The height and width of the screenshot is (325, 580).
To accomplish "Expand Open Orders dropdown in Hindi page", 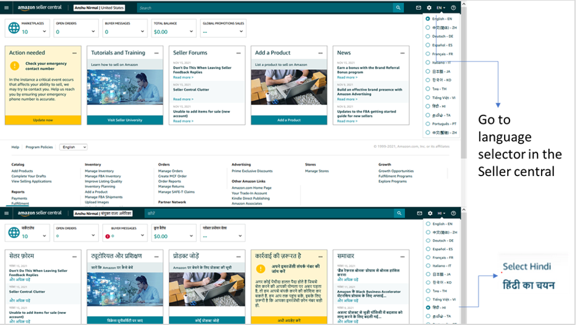I will [93, 235].
